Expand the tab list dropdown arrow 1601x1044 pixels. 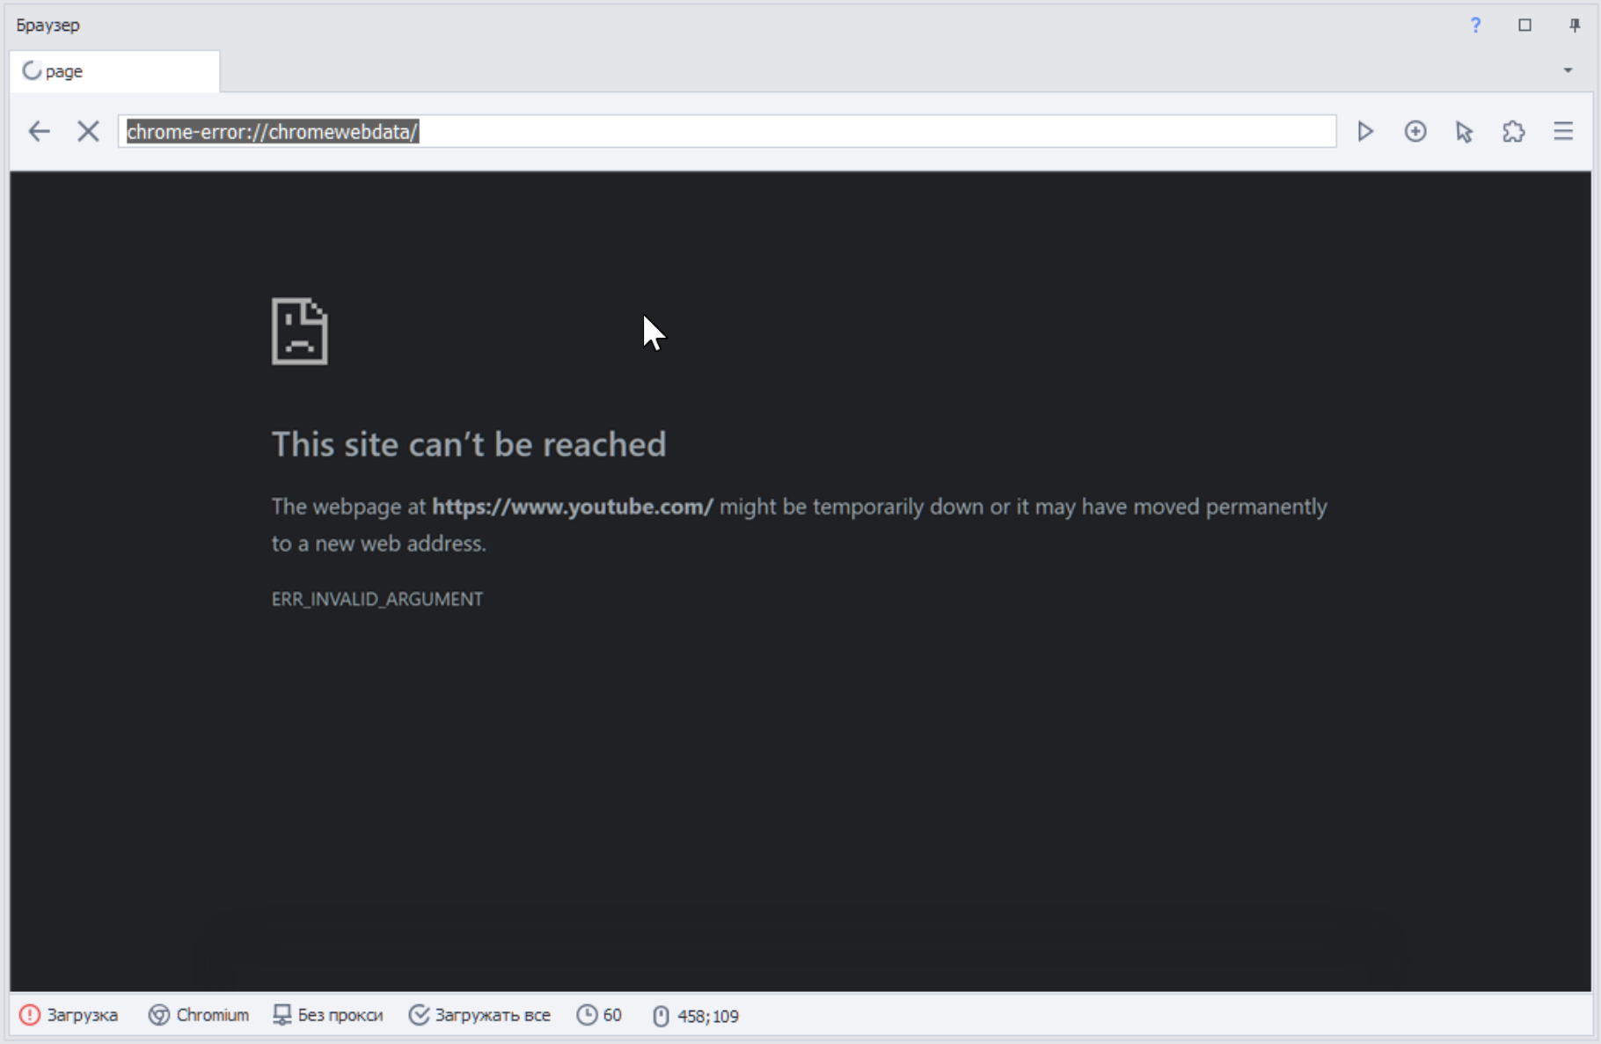[1568, 70]
